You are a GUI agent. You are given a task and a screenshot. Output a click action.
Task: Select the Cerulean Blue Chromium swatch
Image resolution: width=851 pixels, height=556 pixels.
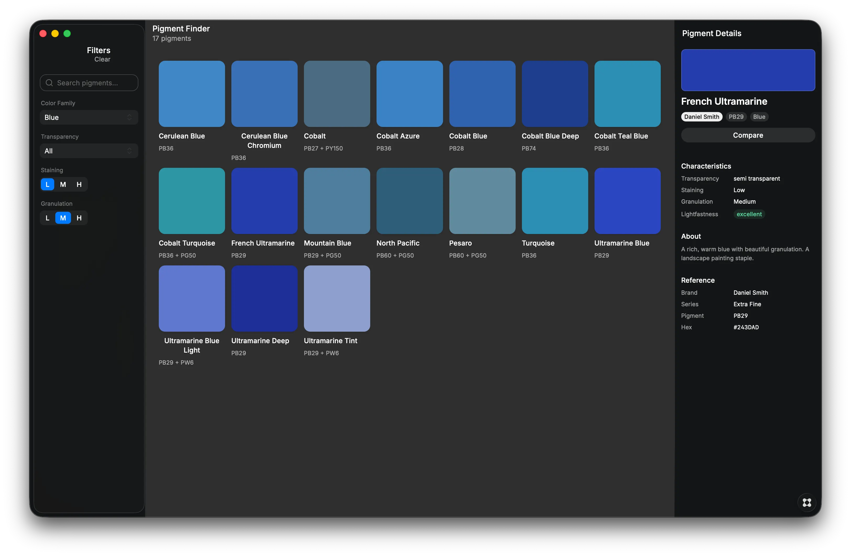(264, 94)
